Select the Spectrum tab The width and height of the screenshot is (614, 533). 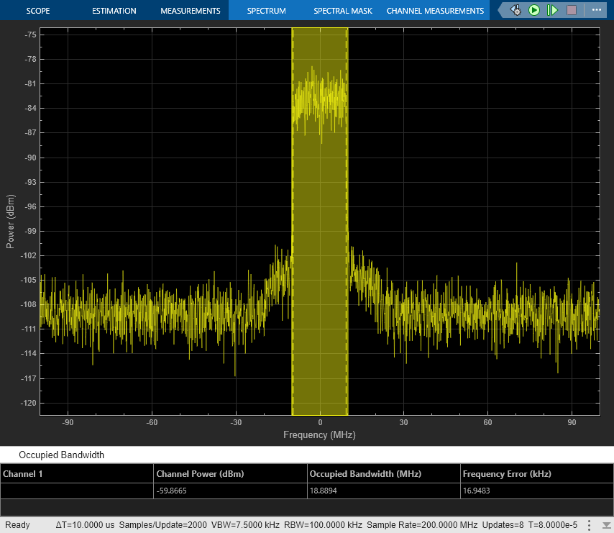pyautogui.click(x=266, y=11)
